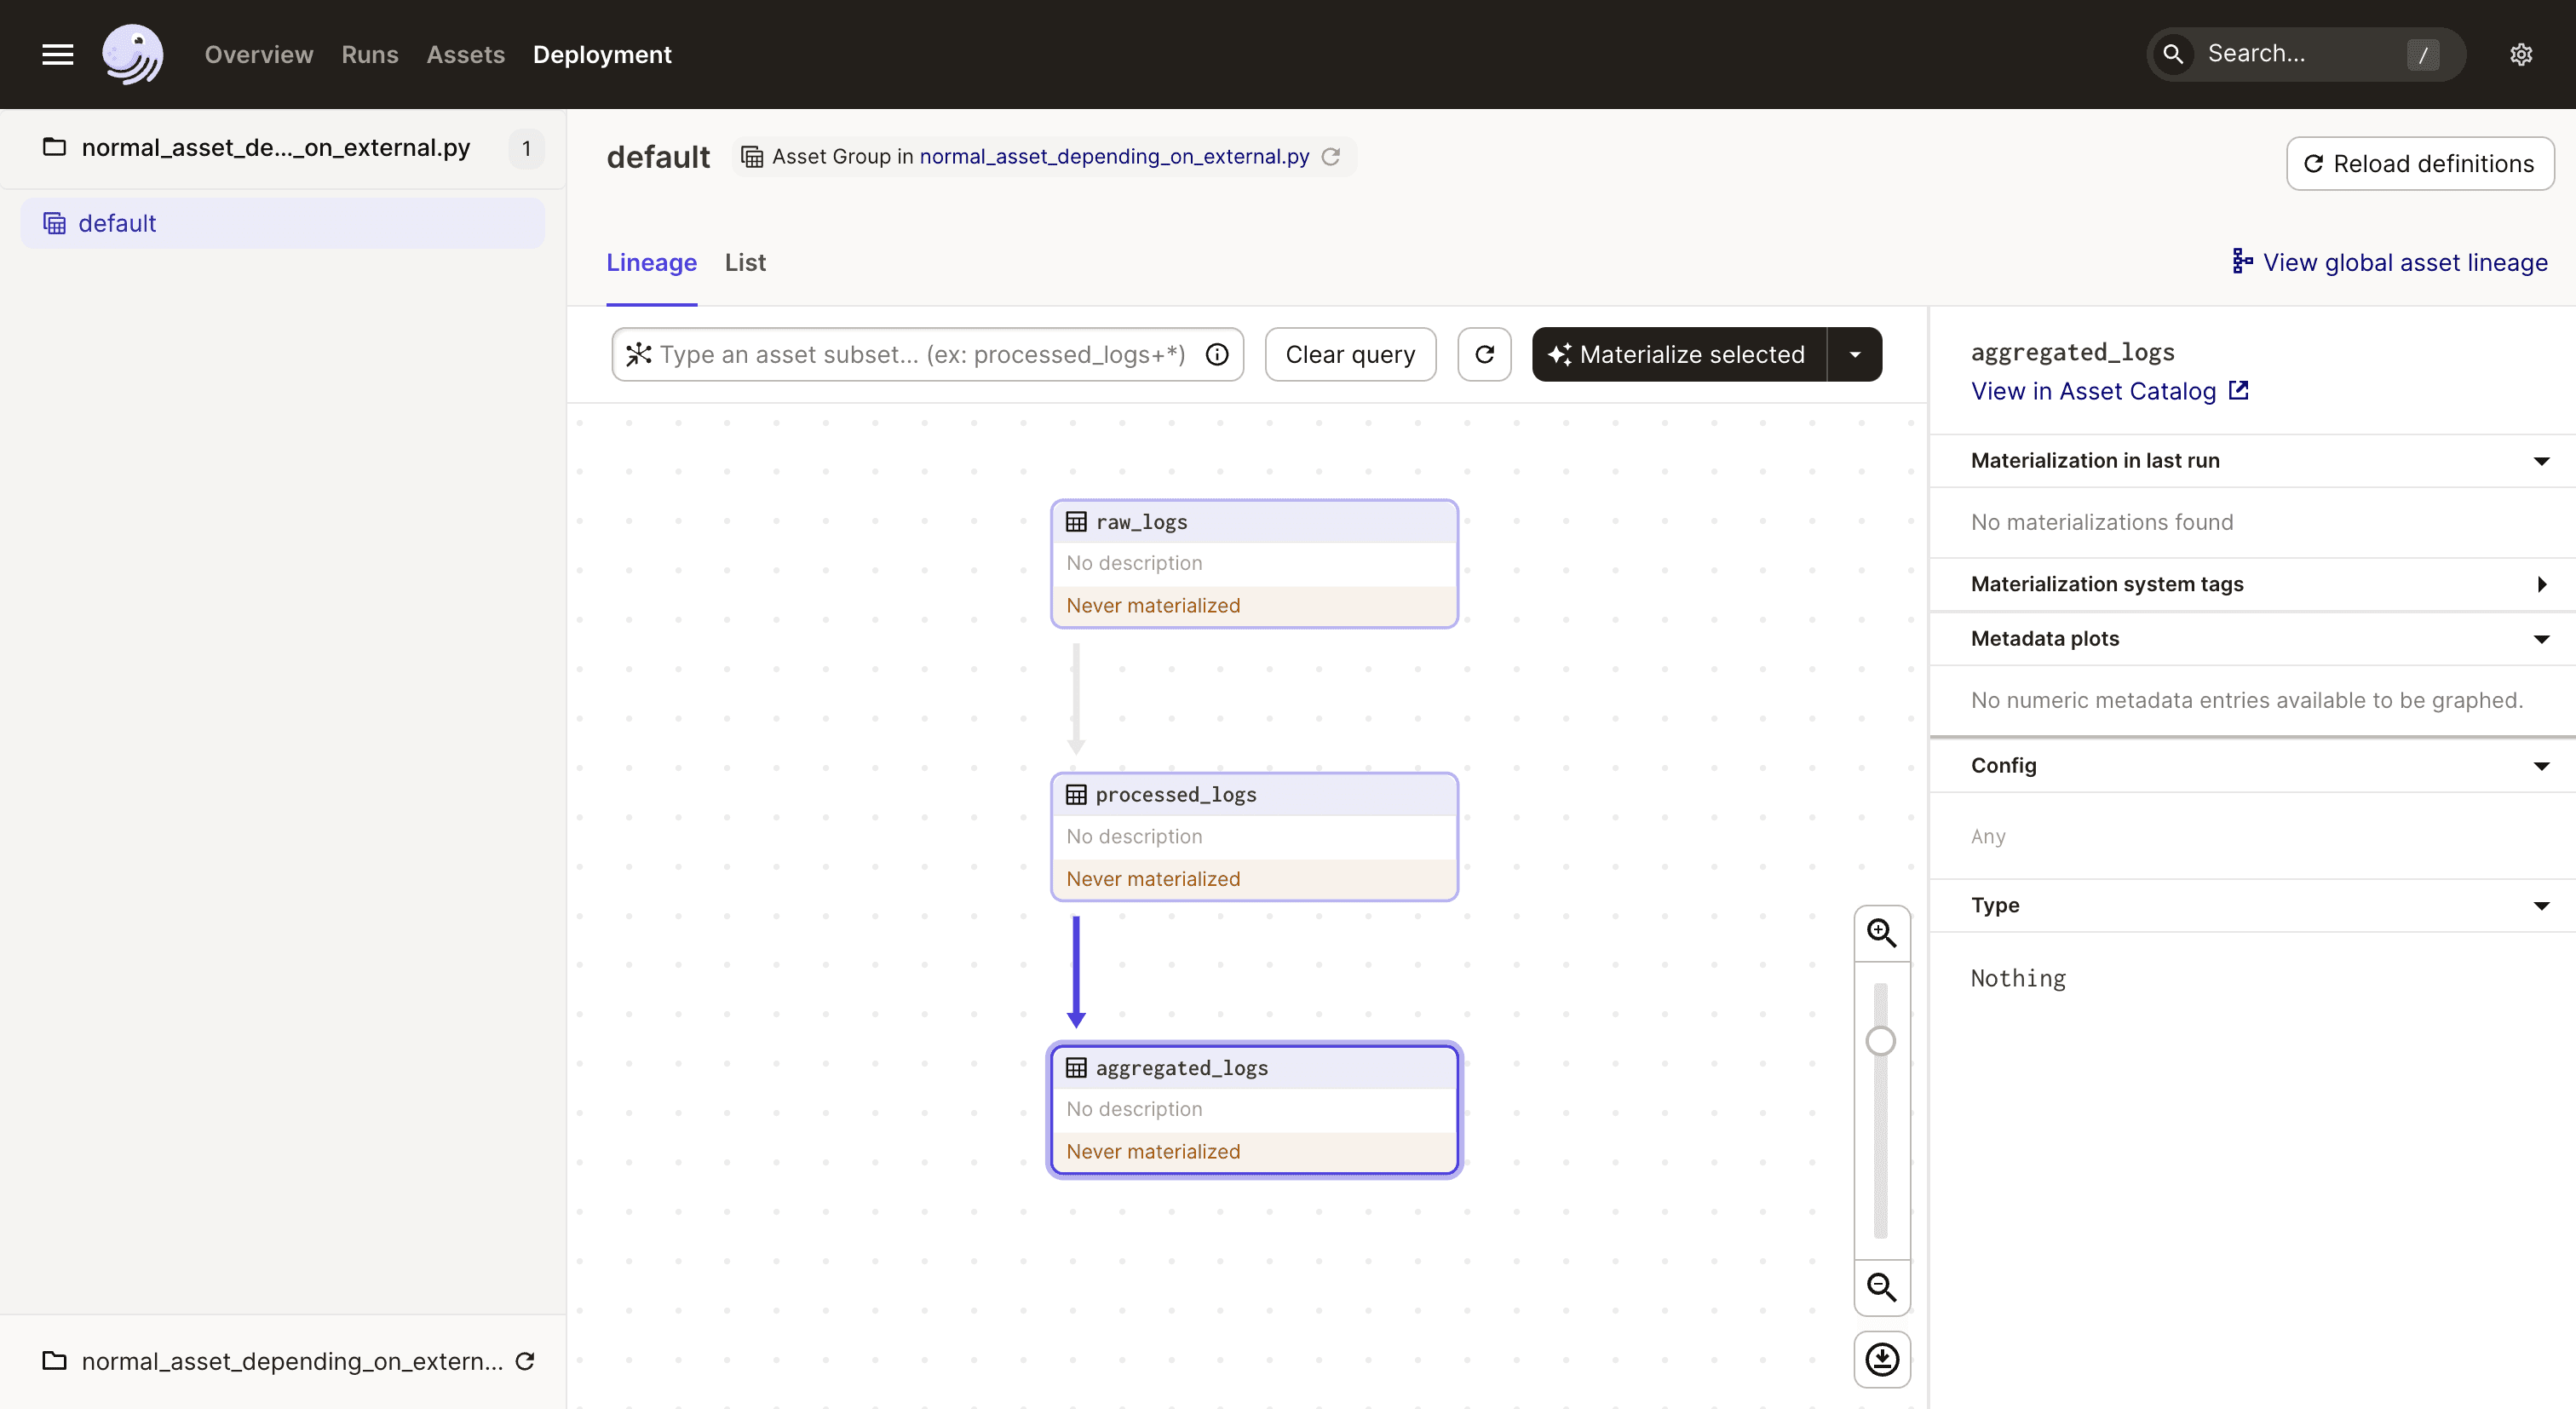This screenshot has height=1409, width=2576.
Task: Click the asset subset filter icon
Action: (636, 354)
